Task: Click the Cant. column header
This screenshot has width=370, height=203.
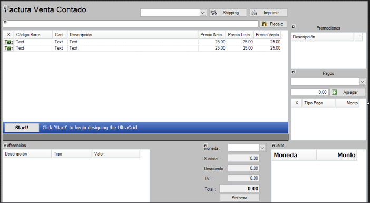Action: 60,35
